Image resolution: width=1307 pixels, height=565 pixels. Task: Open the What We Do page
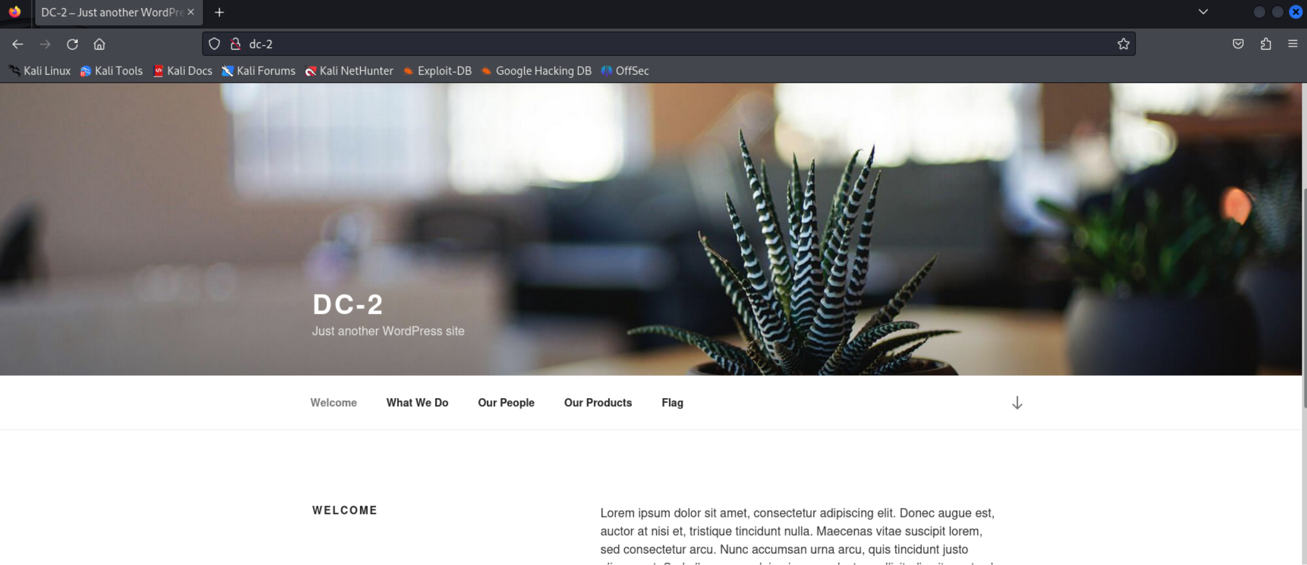417,403
